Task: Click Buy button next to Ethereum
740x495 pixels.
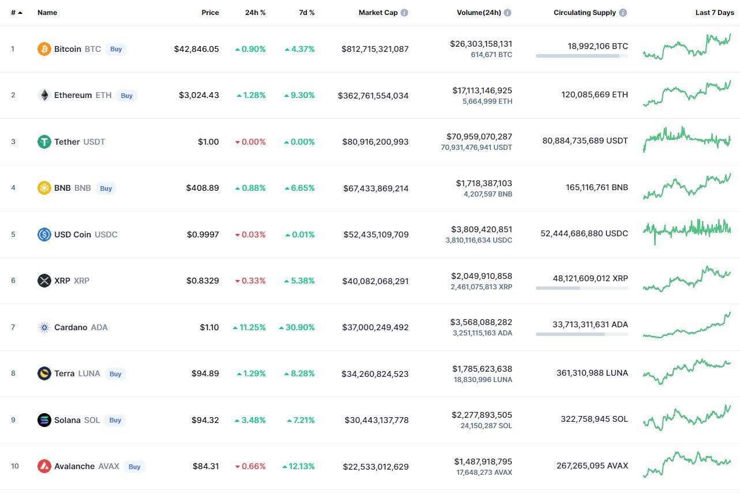Action: click(x=126, y=96)
